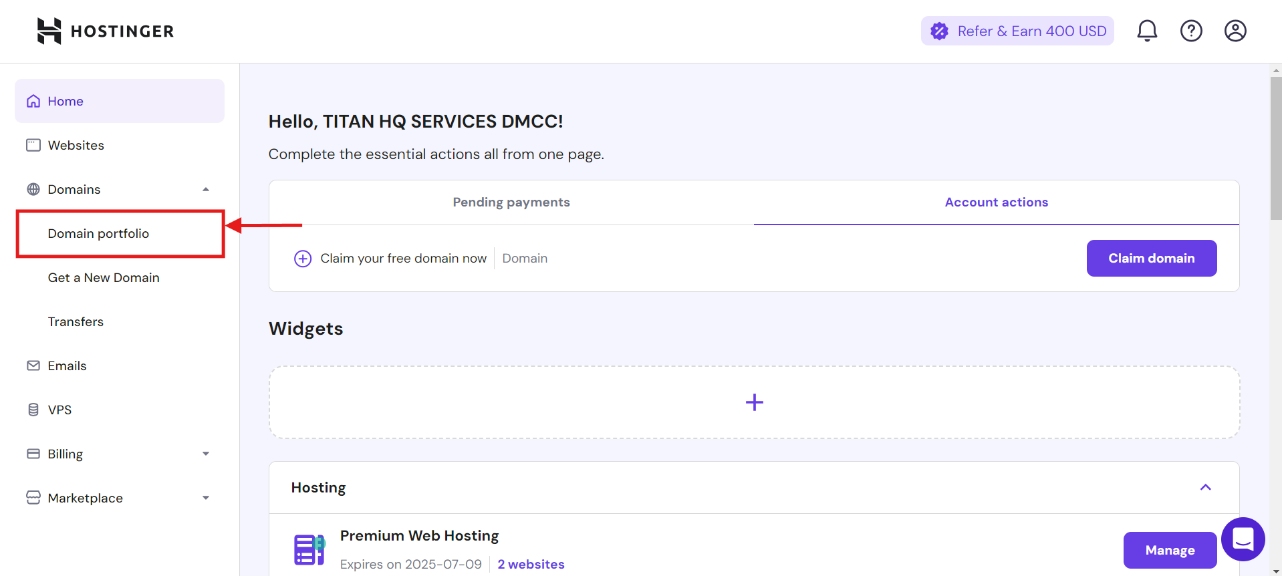
Task: Click Manage for Premium Web Hosting
Action: [1170, 550]
